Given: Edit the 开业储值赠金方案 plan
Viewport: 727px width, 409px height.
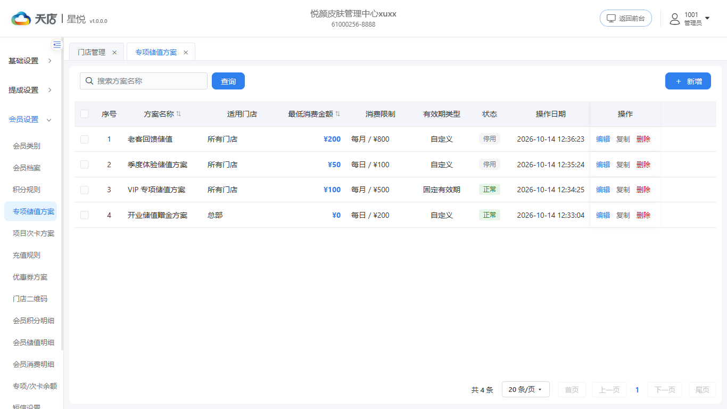Looking at the screenshot, I should [x=603, y=215].
